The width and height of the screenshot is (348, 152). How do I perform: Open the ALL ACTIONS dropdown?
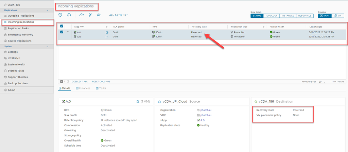(119, 15)
